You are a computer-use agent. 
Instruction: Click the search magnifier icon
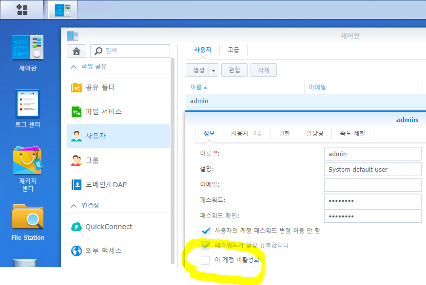98,51
